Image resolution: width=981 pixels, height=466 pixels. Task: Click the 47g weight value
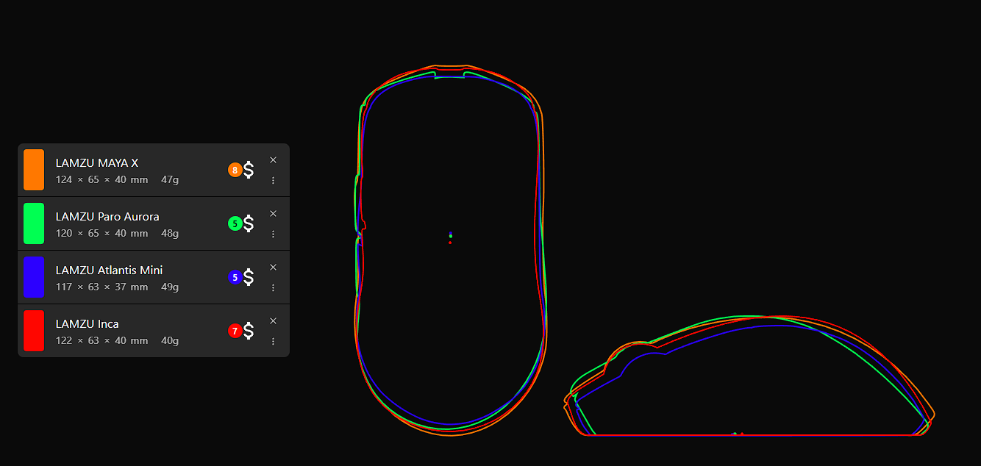170,180
